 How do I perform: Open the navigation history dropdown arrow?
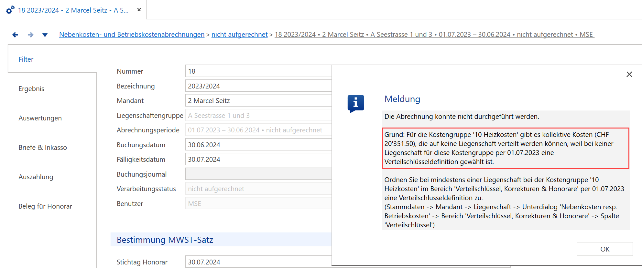(45, 35)
